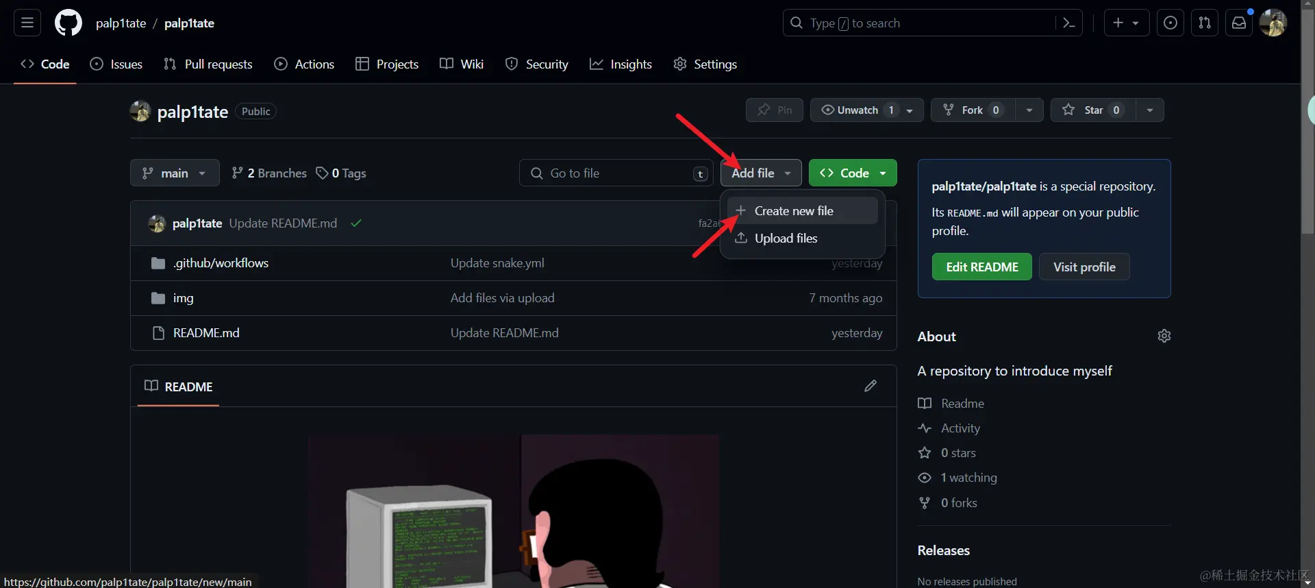
Task: Open the Projects tab
Action: tap(387, 64)
